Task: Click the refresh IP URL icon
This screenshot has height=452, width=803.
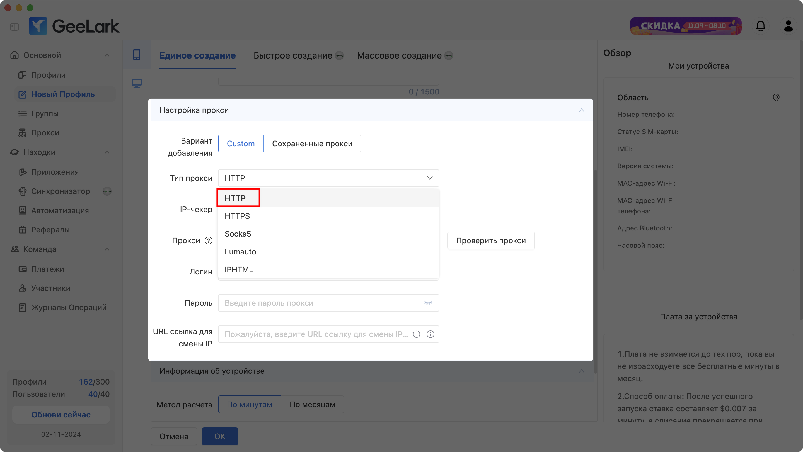Action: 417,334
